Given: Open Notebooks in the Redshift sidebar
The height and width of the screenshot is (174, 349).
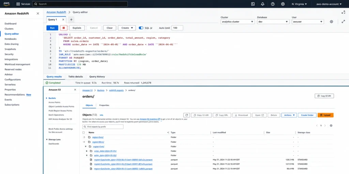Looking at the screenshot, I should click(x=11, y=39).
